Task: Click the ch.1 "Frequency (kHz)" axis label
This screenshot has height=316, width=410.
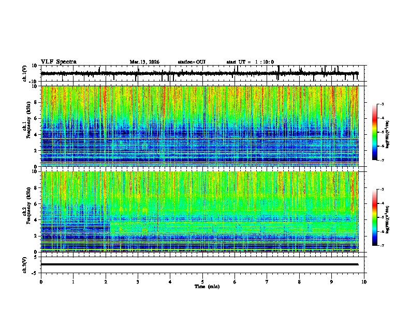Action: click(x=28, y=120)
